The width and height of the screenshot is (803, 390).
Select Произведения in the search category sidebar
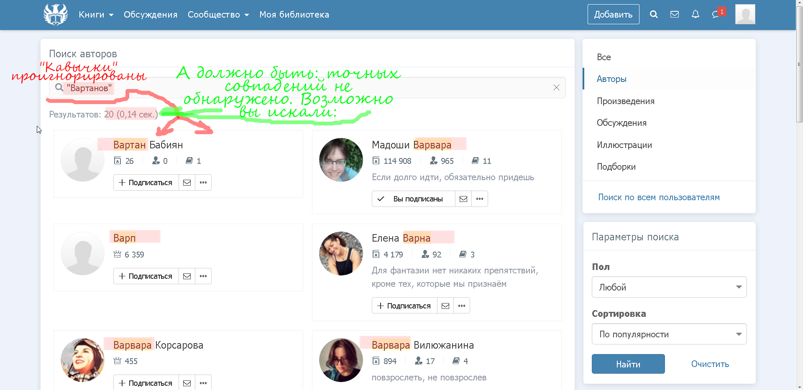point(625,101)
